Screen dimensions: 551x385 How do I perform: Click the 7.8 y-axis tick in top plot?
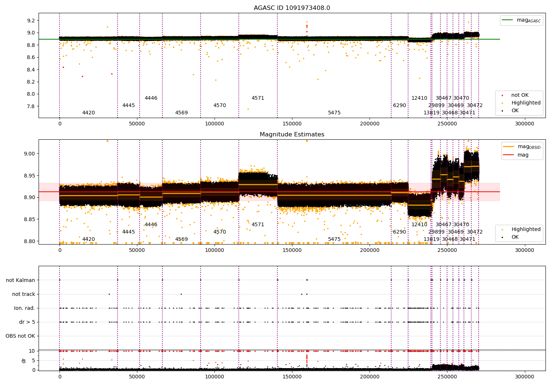point(31,106)
